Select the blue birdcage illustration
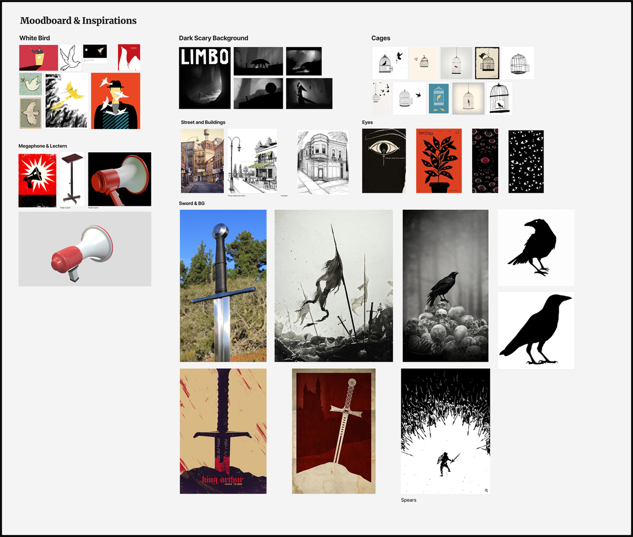Viewport: 633px width, 537px height. [x=439, y=99]
